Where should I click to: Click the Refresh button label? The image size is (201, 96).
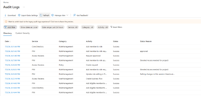(x=46, y=15)
